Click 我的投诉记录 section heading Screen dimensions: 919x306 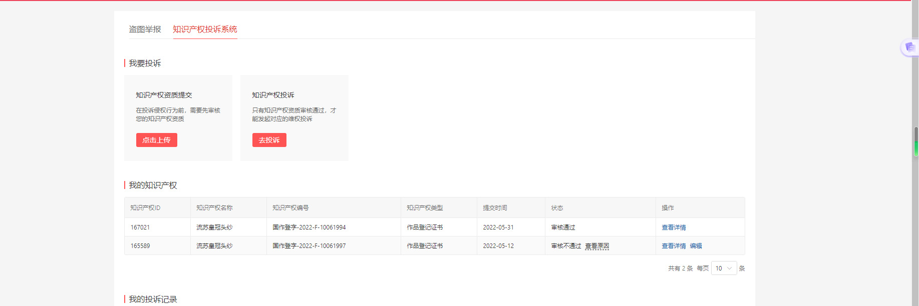pos(153,299)
